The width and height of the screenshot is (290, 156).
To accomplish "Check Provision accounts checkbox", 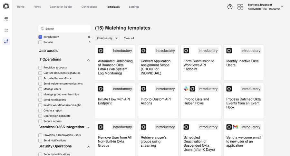I will pyautogui.click(x=40, y=68).
